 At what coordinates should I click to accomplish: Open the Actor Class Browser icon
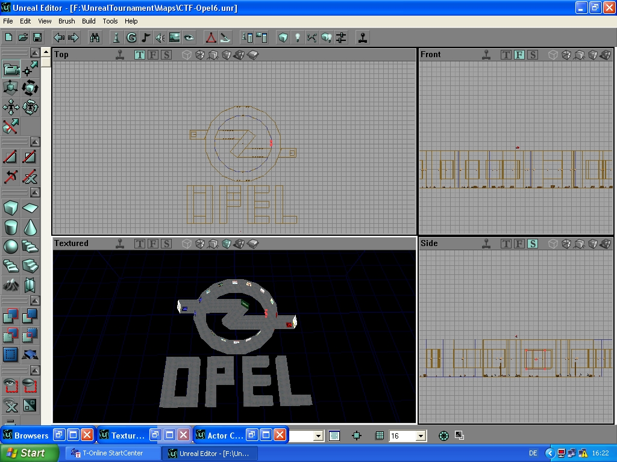tap(116, 37)
